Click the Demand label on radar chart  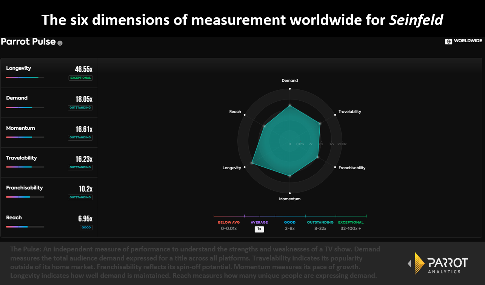pos(290,80)
